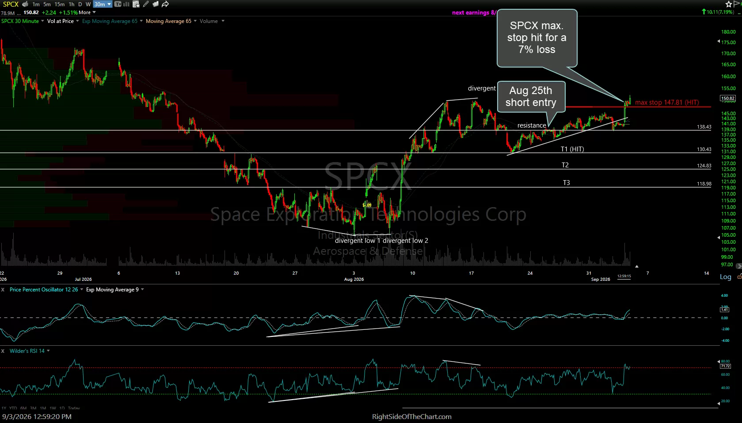Close the Wilder's RSI panel
The width and height of the screenshot is (742, 423).
click(3, 351)
